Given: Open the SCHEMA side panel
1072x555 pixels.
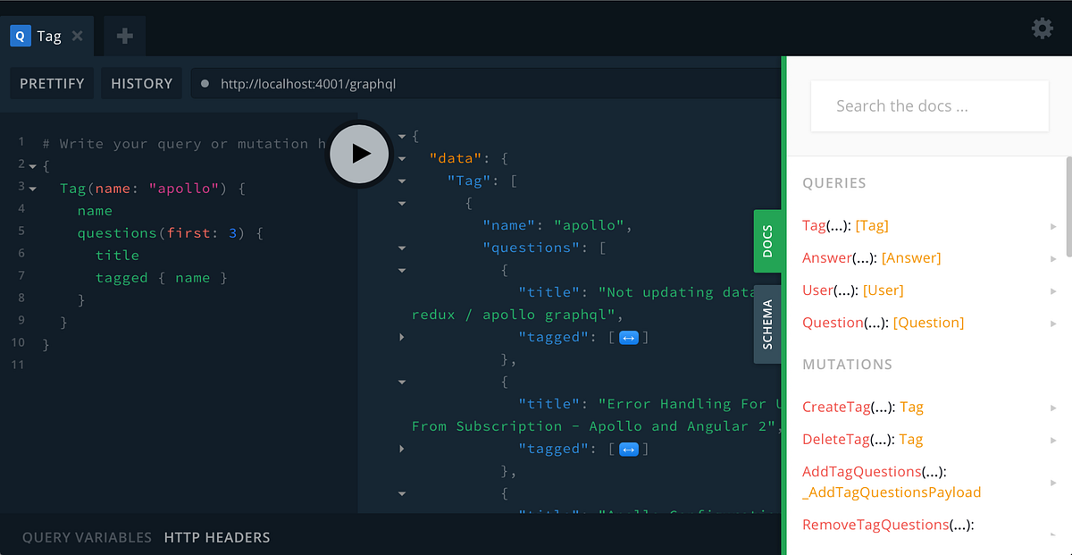Looking at the screenshot, I should 768,324.
